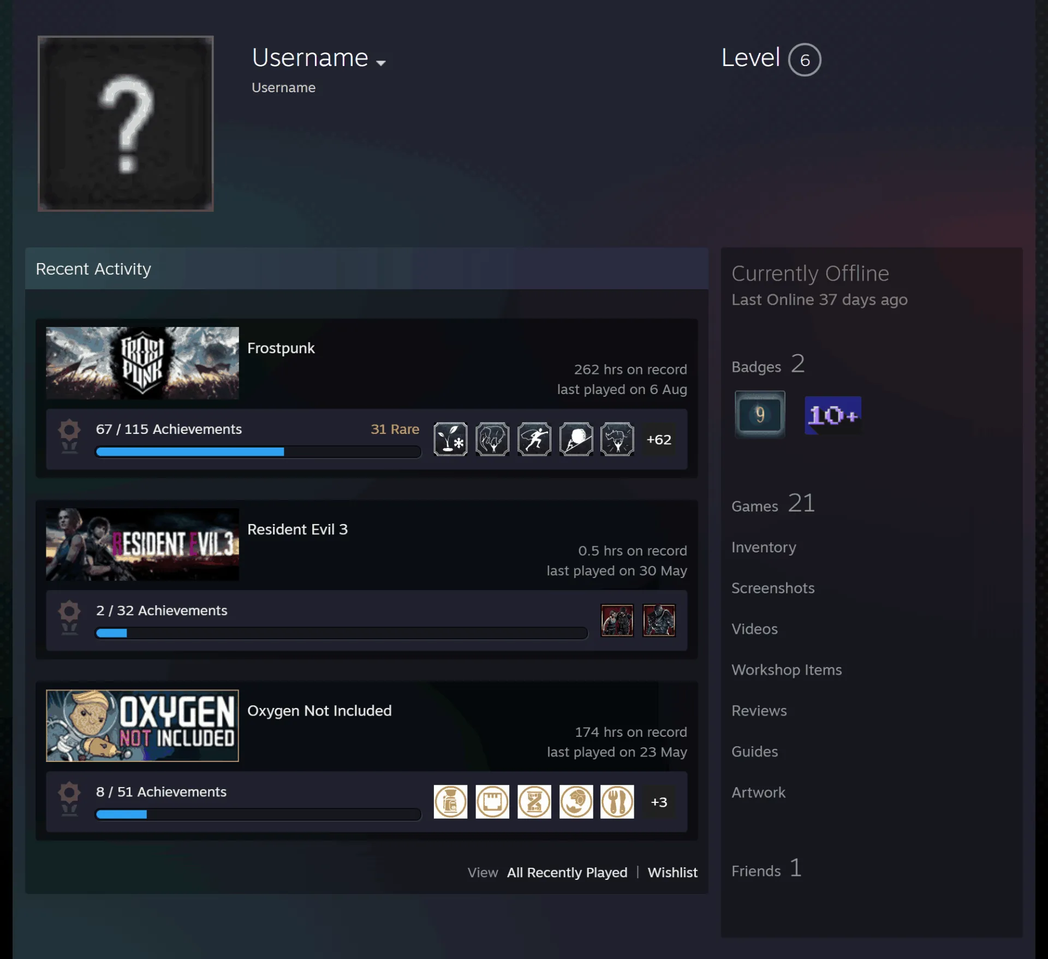Select Frostpunk running figure achievement icon
This screenshot has height=959, width=1048.
(534, 439)
